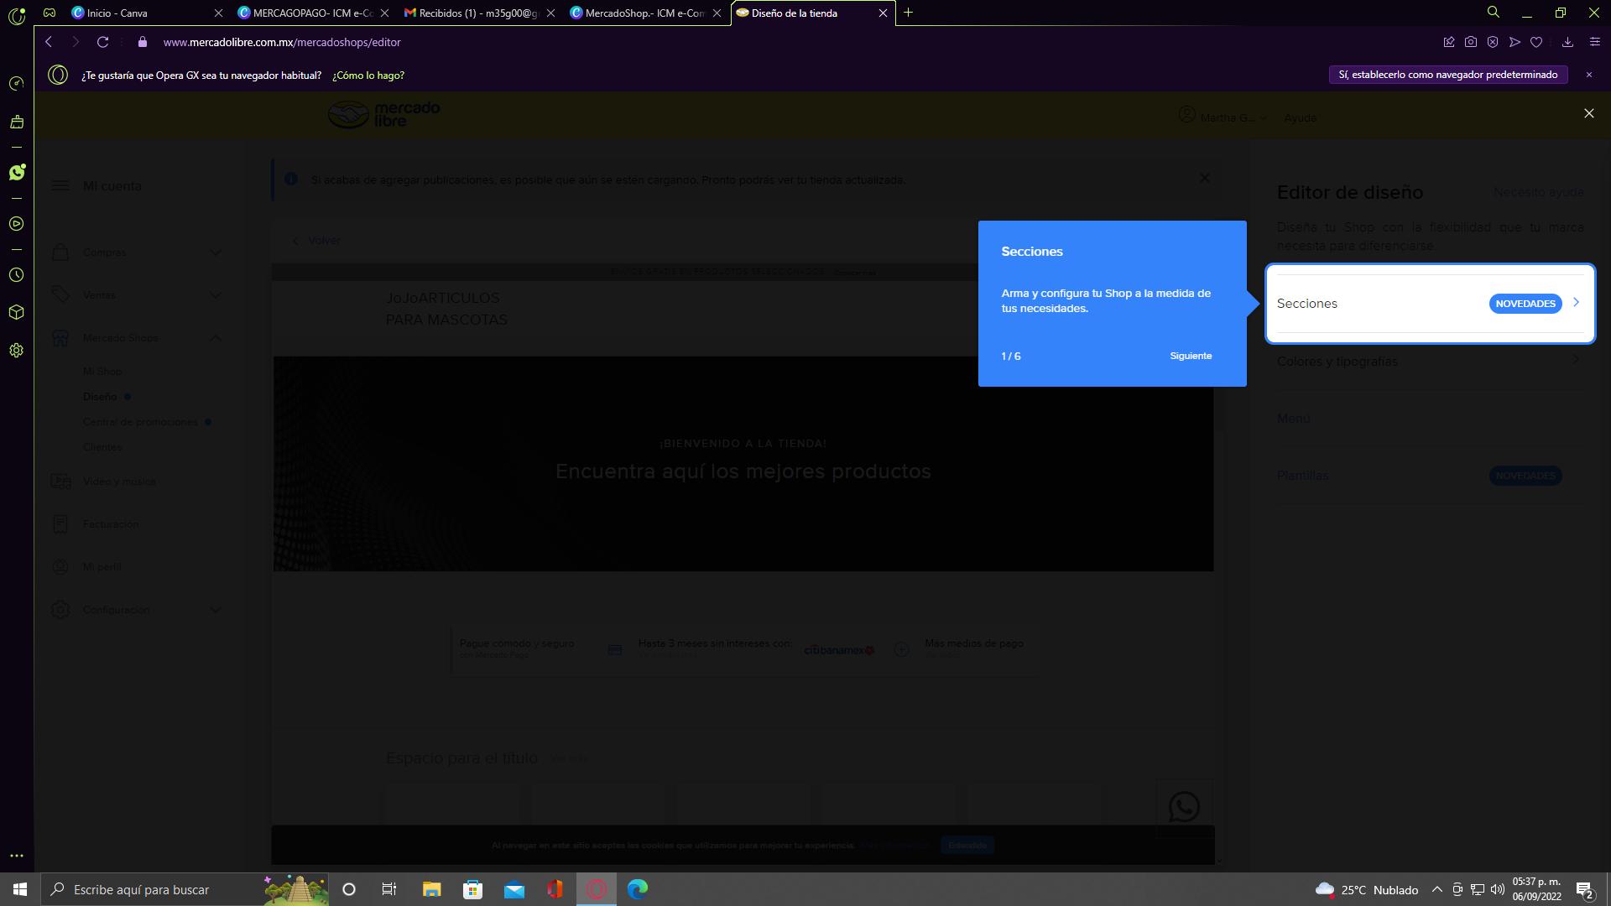The height and width of the screenshot is (906, 1611).
Task: Open the Opera sidebar history clock icon
Action: [16, 275]
